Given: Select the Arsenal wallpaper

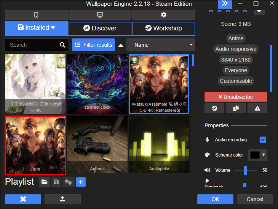Looking at the screenshot, I should pos(97,144).
